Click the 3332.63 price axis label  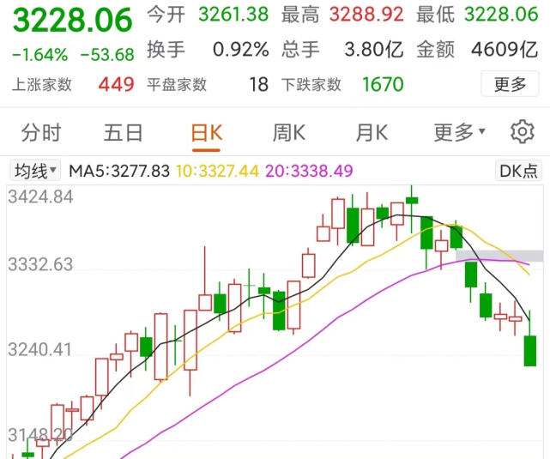click(x=40, y=264)
